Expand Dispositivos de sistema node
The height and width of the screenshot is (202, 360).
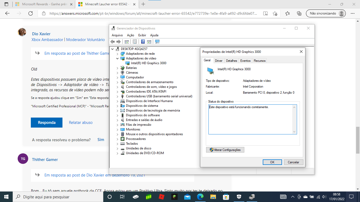(x=118, y=106)
